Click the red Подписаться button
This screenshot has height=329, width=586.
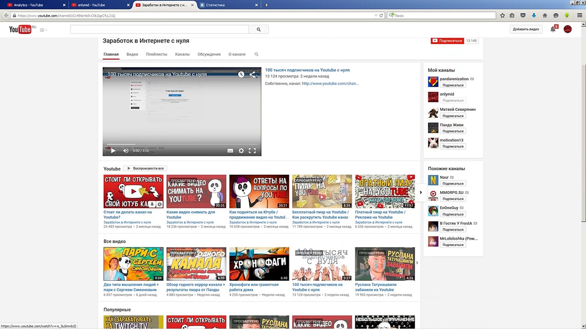pos(447,41)
